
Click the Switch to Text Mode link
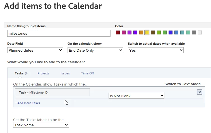coord(182,84)
